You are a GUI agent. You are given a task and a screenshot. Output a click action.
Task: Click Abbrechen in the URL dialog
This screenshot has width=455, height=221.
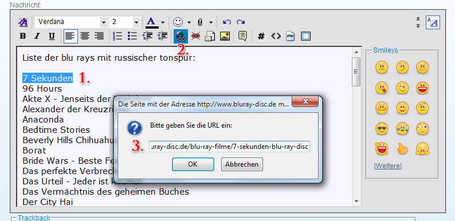242,164
